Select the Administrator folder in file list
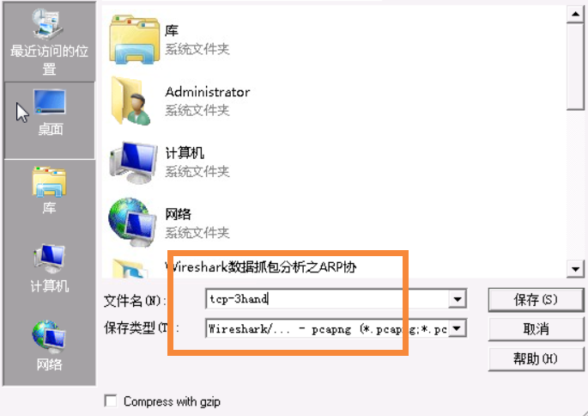This screenshot has width=588, height=416. (x=180, y=101)
